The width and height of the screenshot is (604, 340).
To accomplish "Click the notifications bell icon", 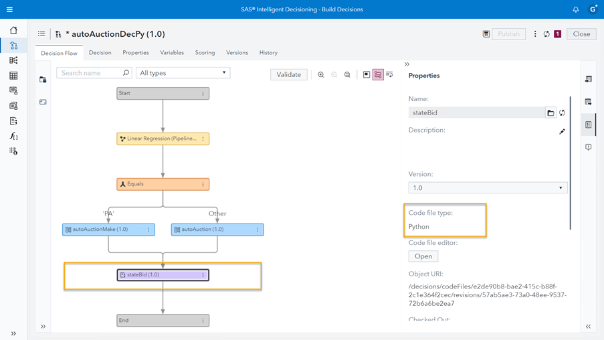I will point(575,9).
